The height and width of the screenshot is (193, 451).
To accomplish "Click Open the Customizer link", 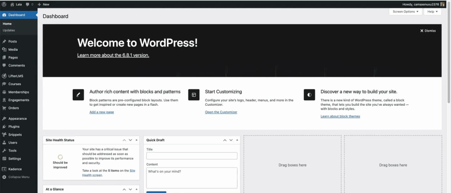I will point(221,112).
